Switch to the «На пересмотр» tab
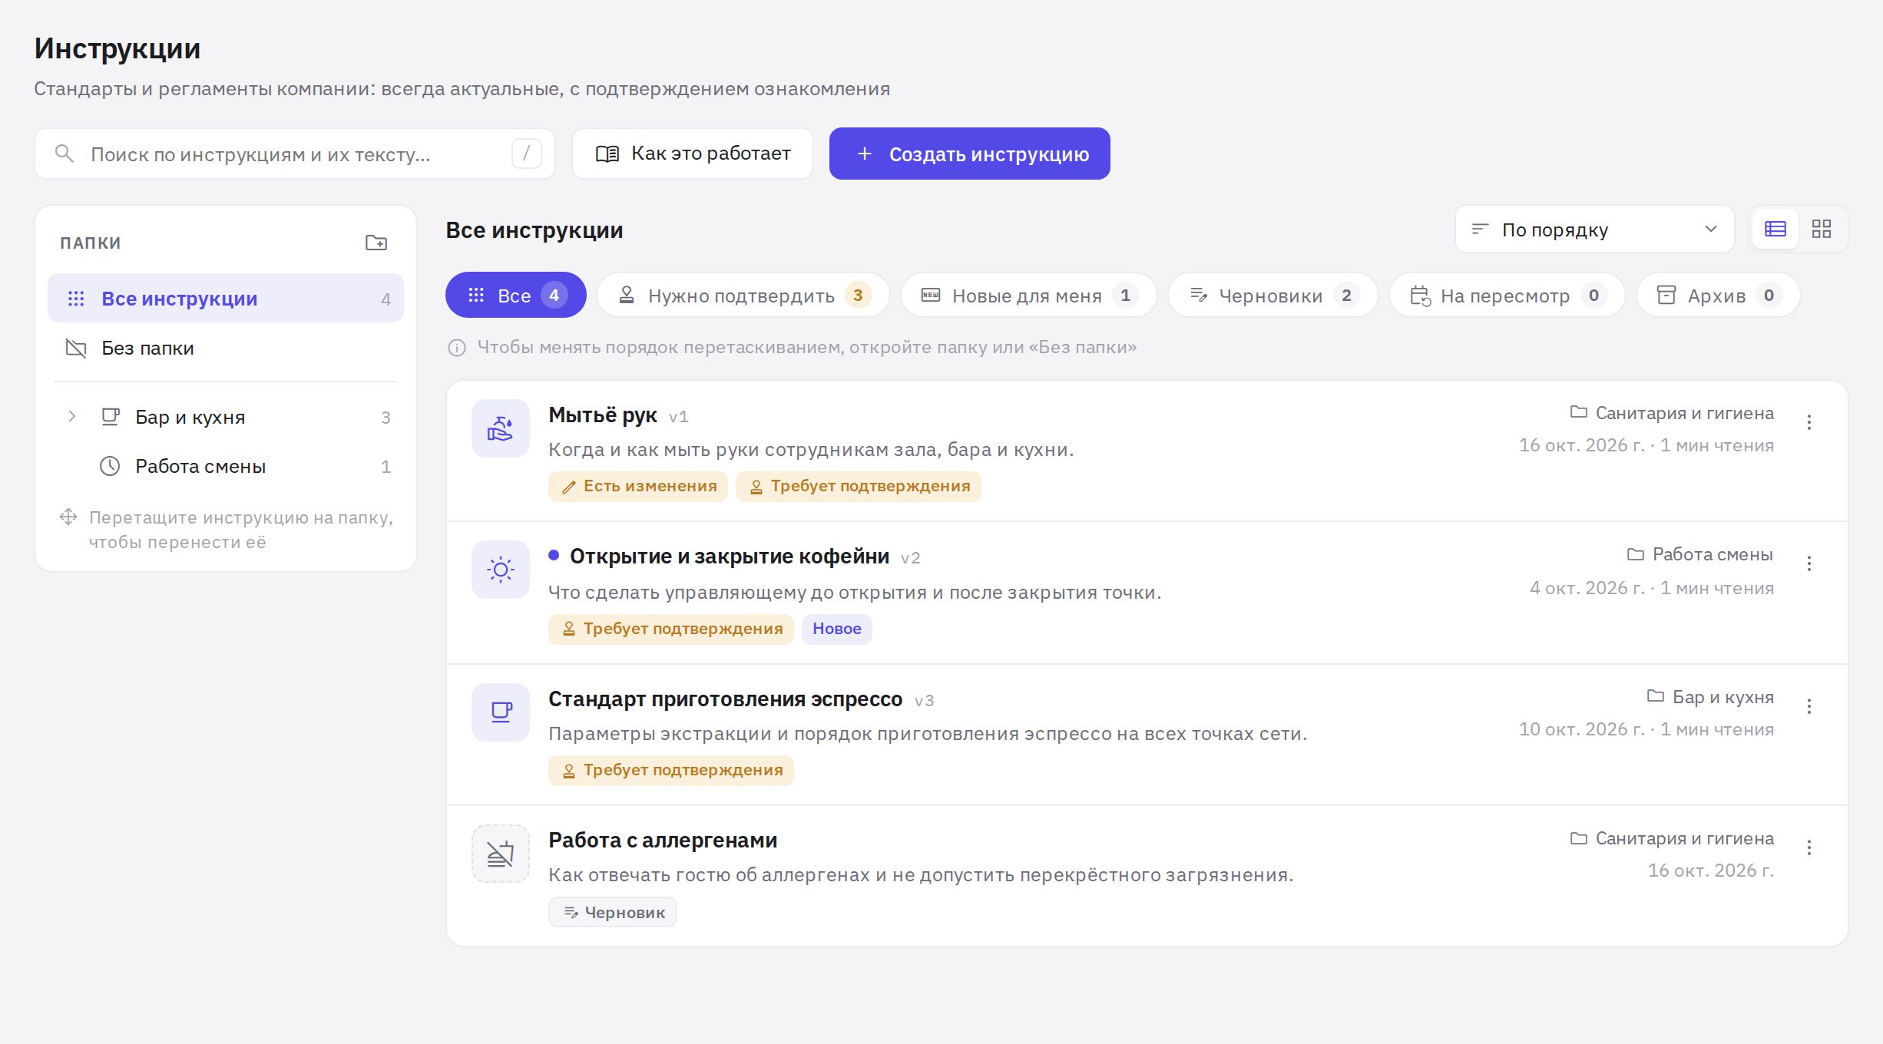This screenshot has height=1044, width=1883. pos(1507,296)
